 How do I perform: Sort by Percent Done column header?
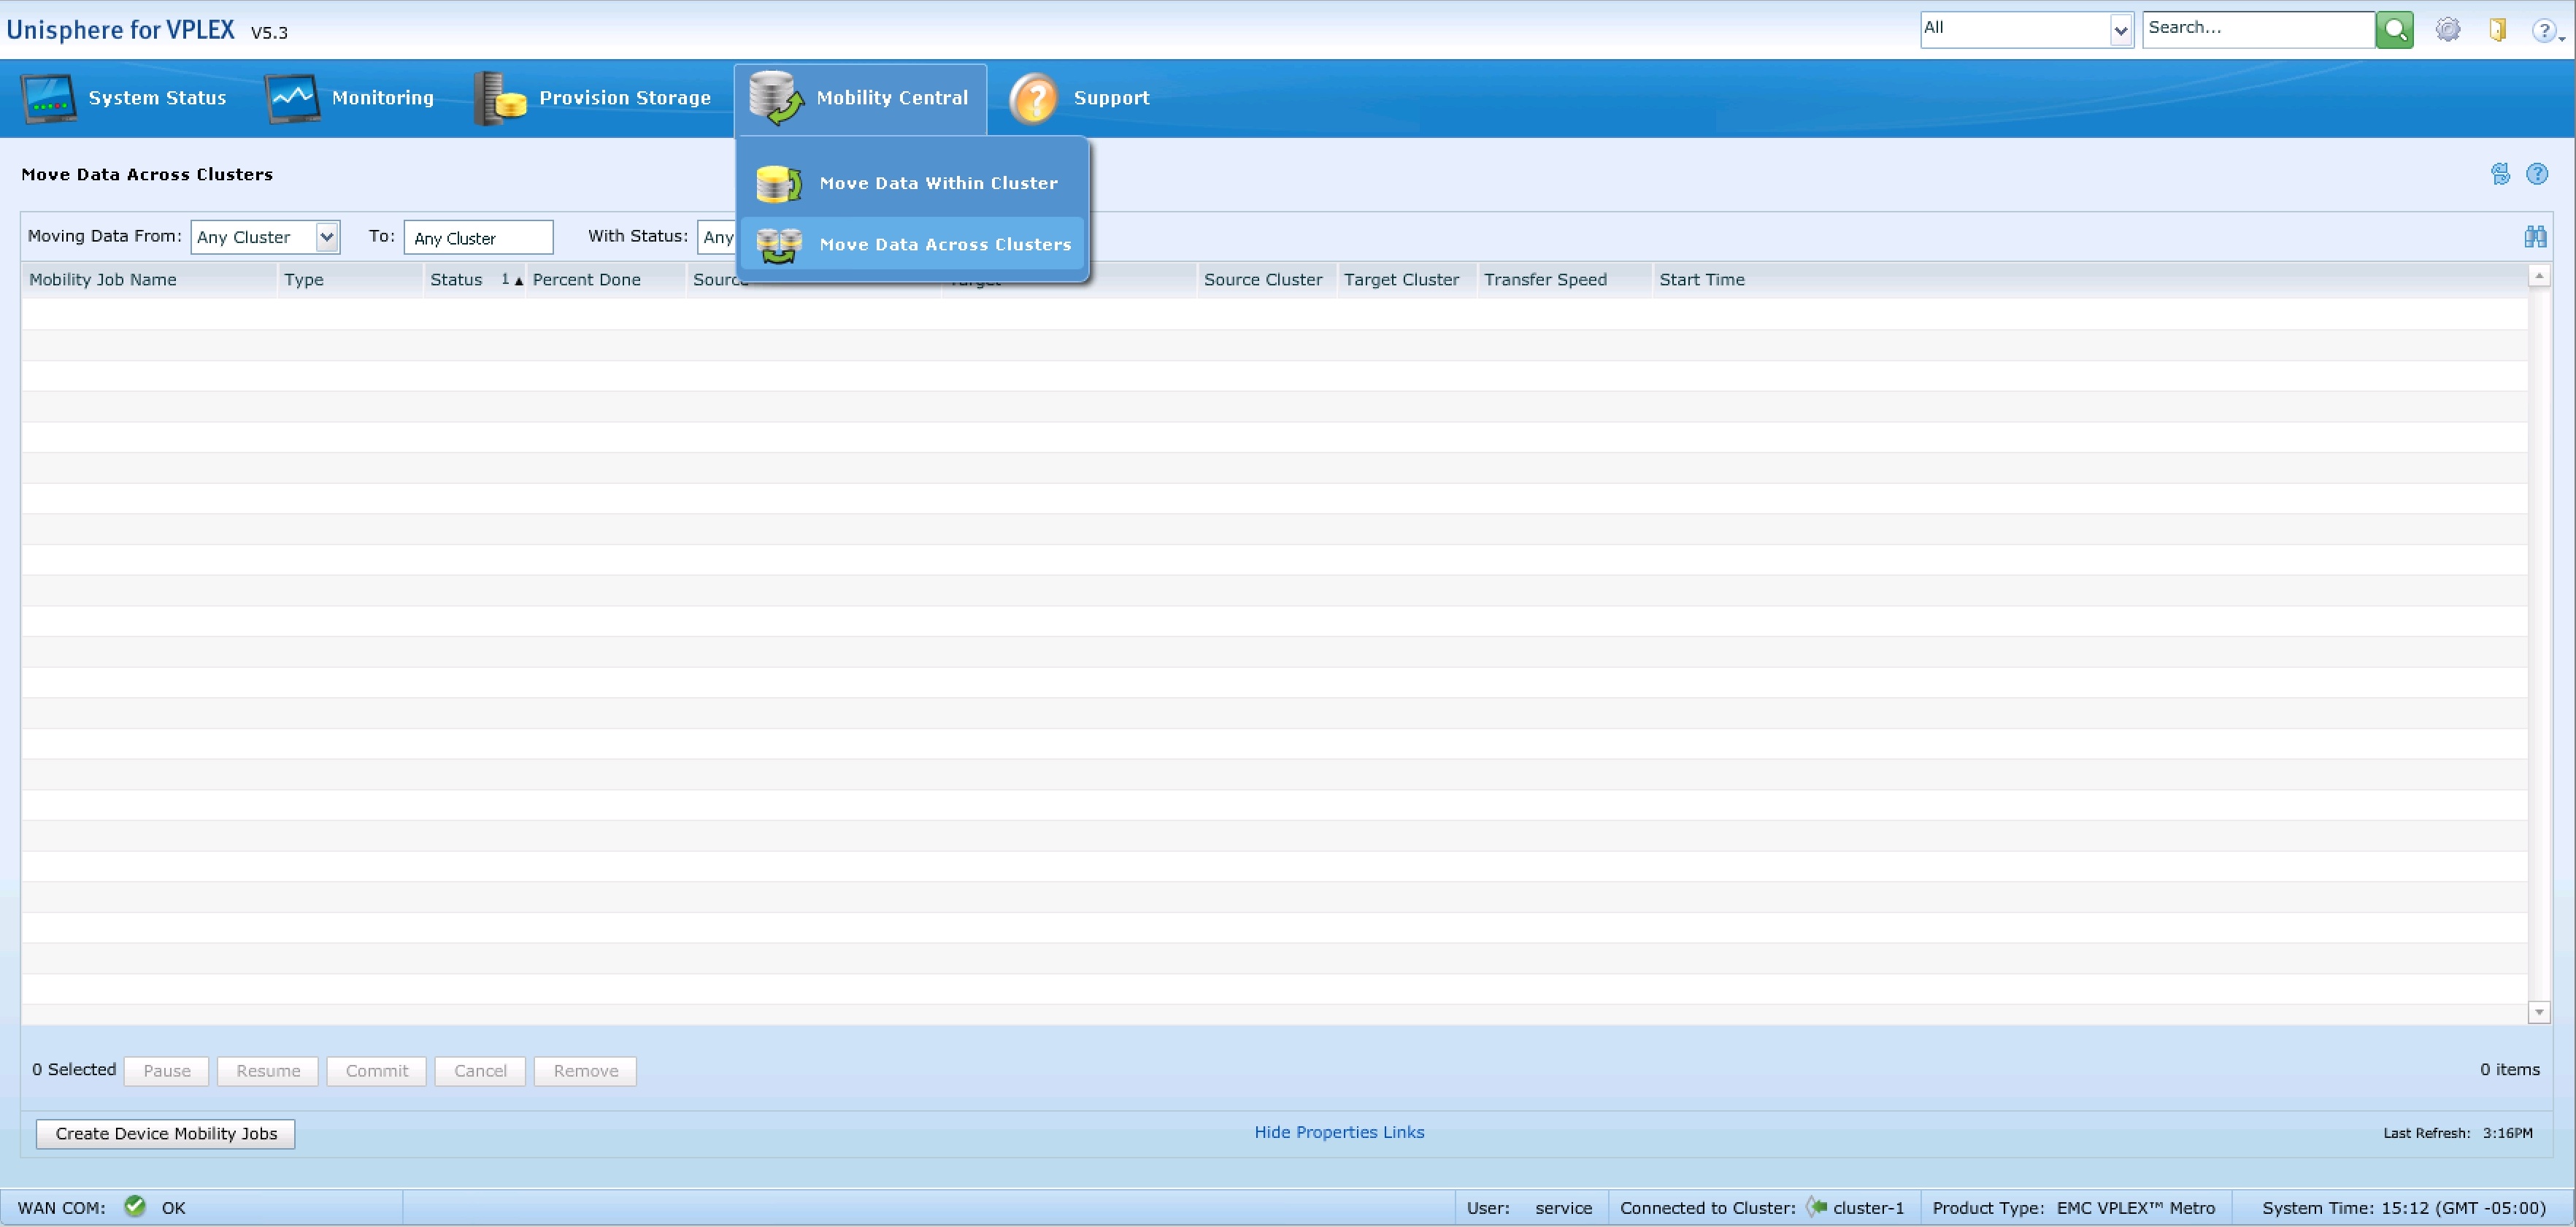pos(606,280)
